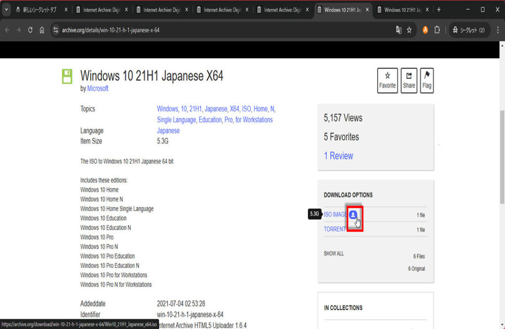Open the tab search dropdown arrow
Screen dimensions: 505x329
click(7, 10)
